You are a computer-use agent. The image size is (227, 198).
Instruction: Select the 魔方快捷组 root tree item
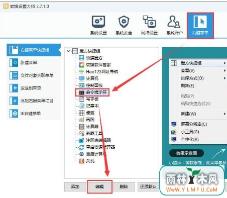tap(90, 51)
